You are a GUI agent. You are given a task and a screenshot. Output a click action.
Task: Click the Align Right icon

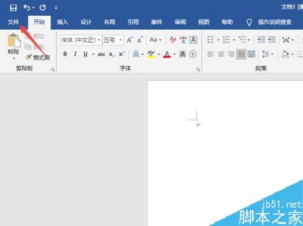click(x=231, y=54)
